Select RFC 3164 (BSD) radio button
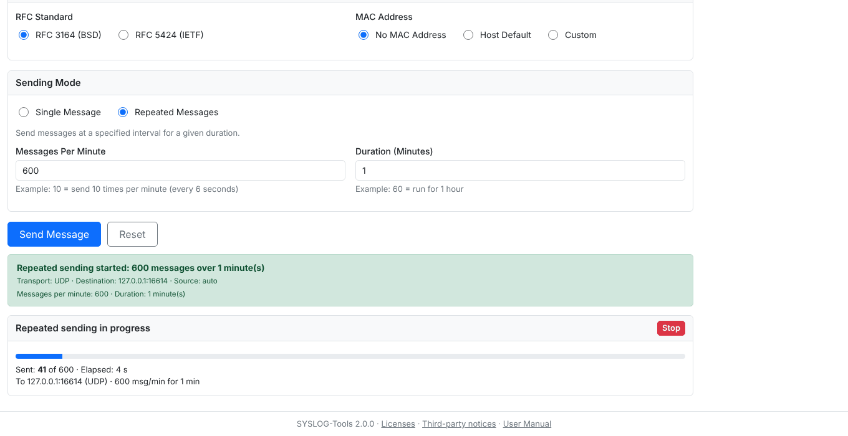The width and height of the screenshot is (848, 436). 24,35
